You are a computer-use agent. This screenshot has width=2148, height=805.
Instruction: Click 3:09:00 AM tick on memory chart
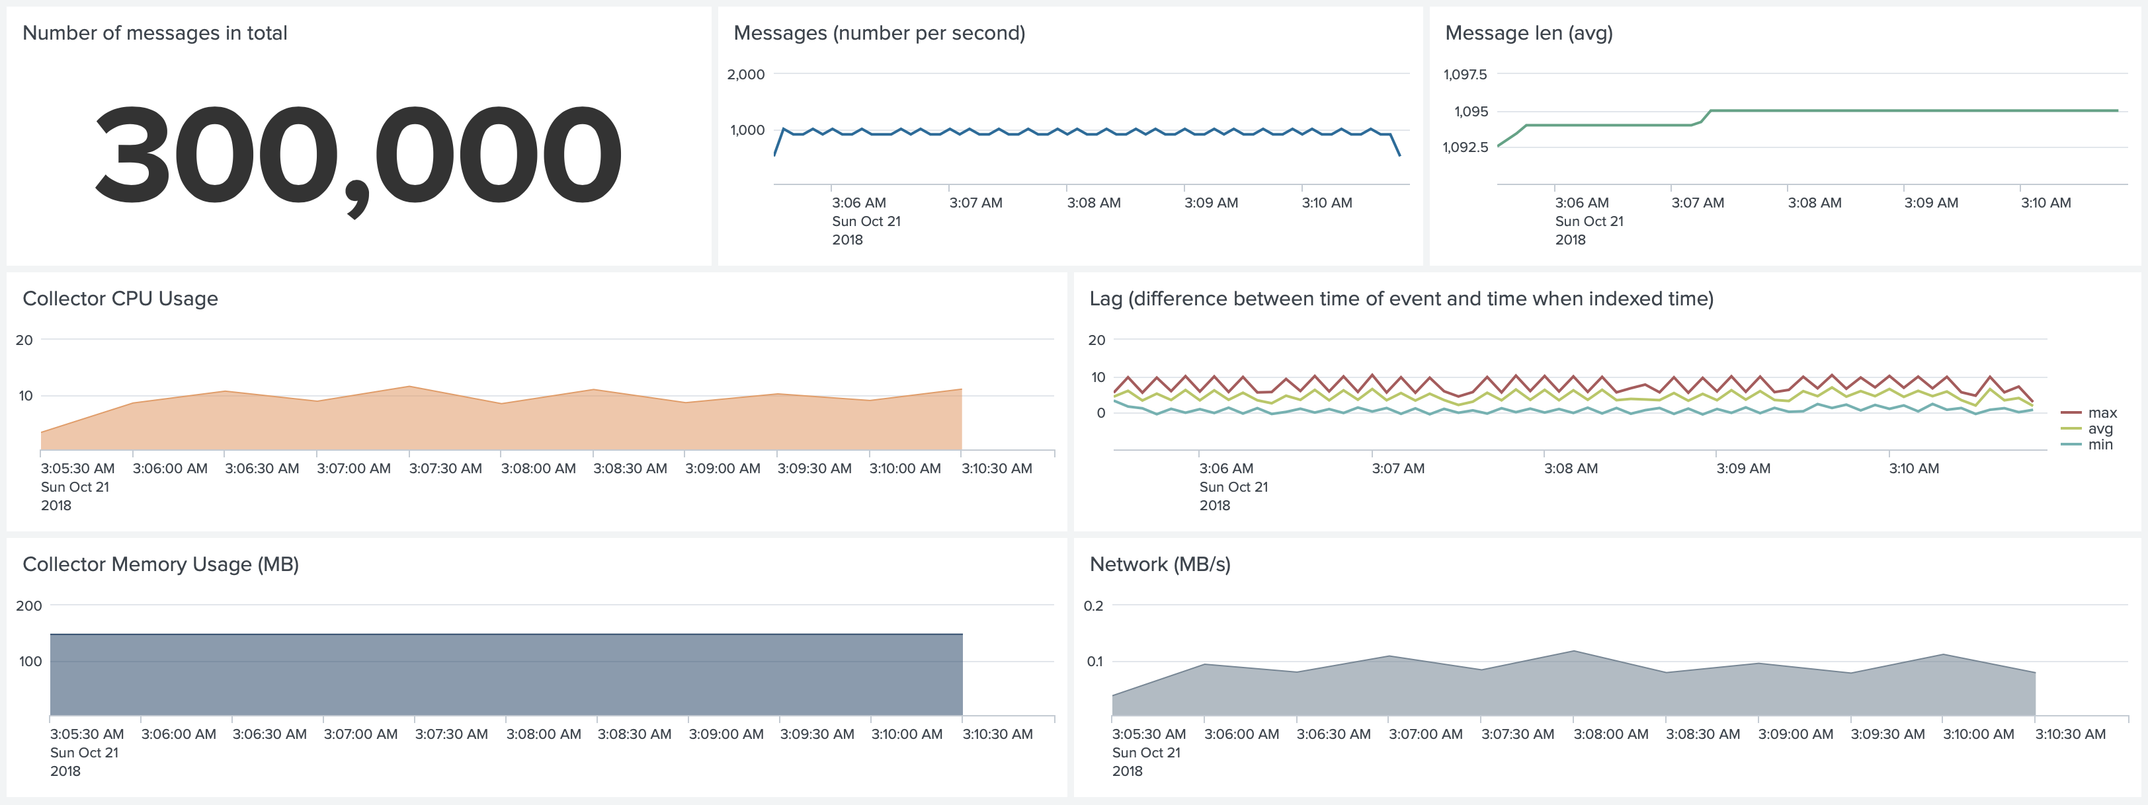coord(725,734)
